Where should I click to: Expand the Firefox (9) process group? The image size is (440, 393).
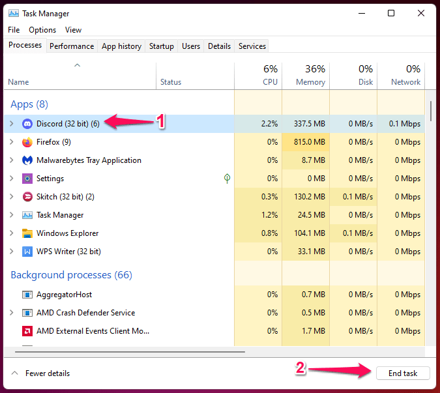tap(12, 141)
